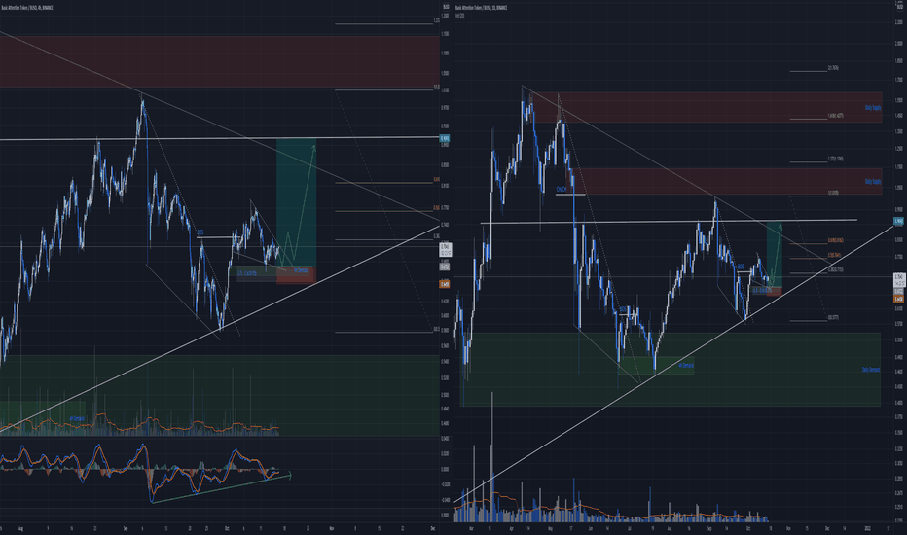Click 2022 on right chart time axis

click(x=868, y=528)
